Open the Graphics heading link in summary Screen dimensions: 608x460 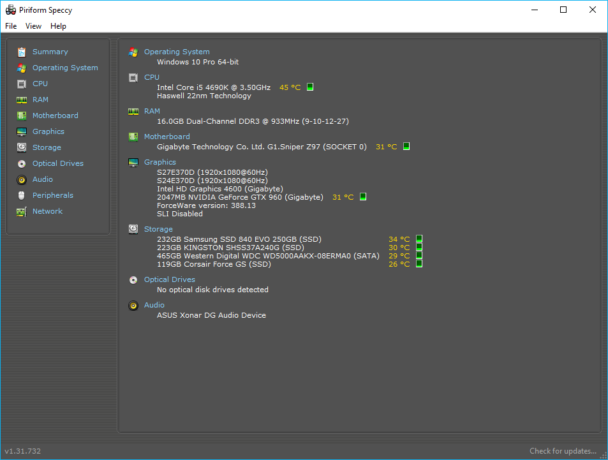160,162
